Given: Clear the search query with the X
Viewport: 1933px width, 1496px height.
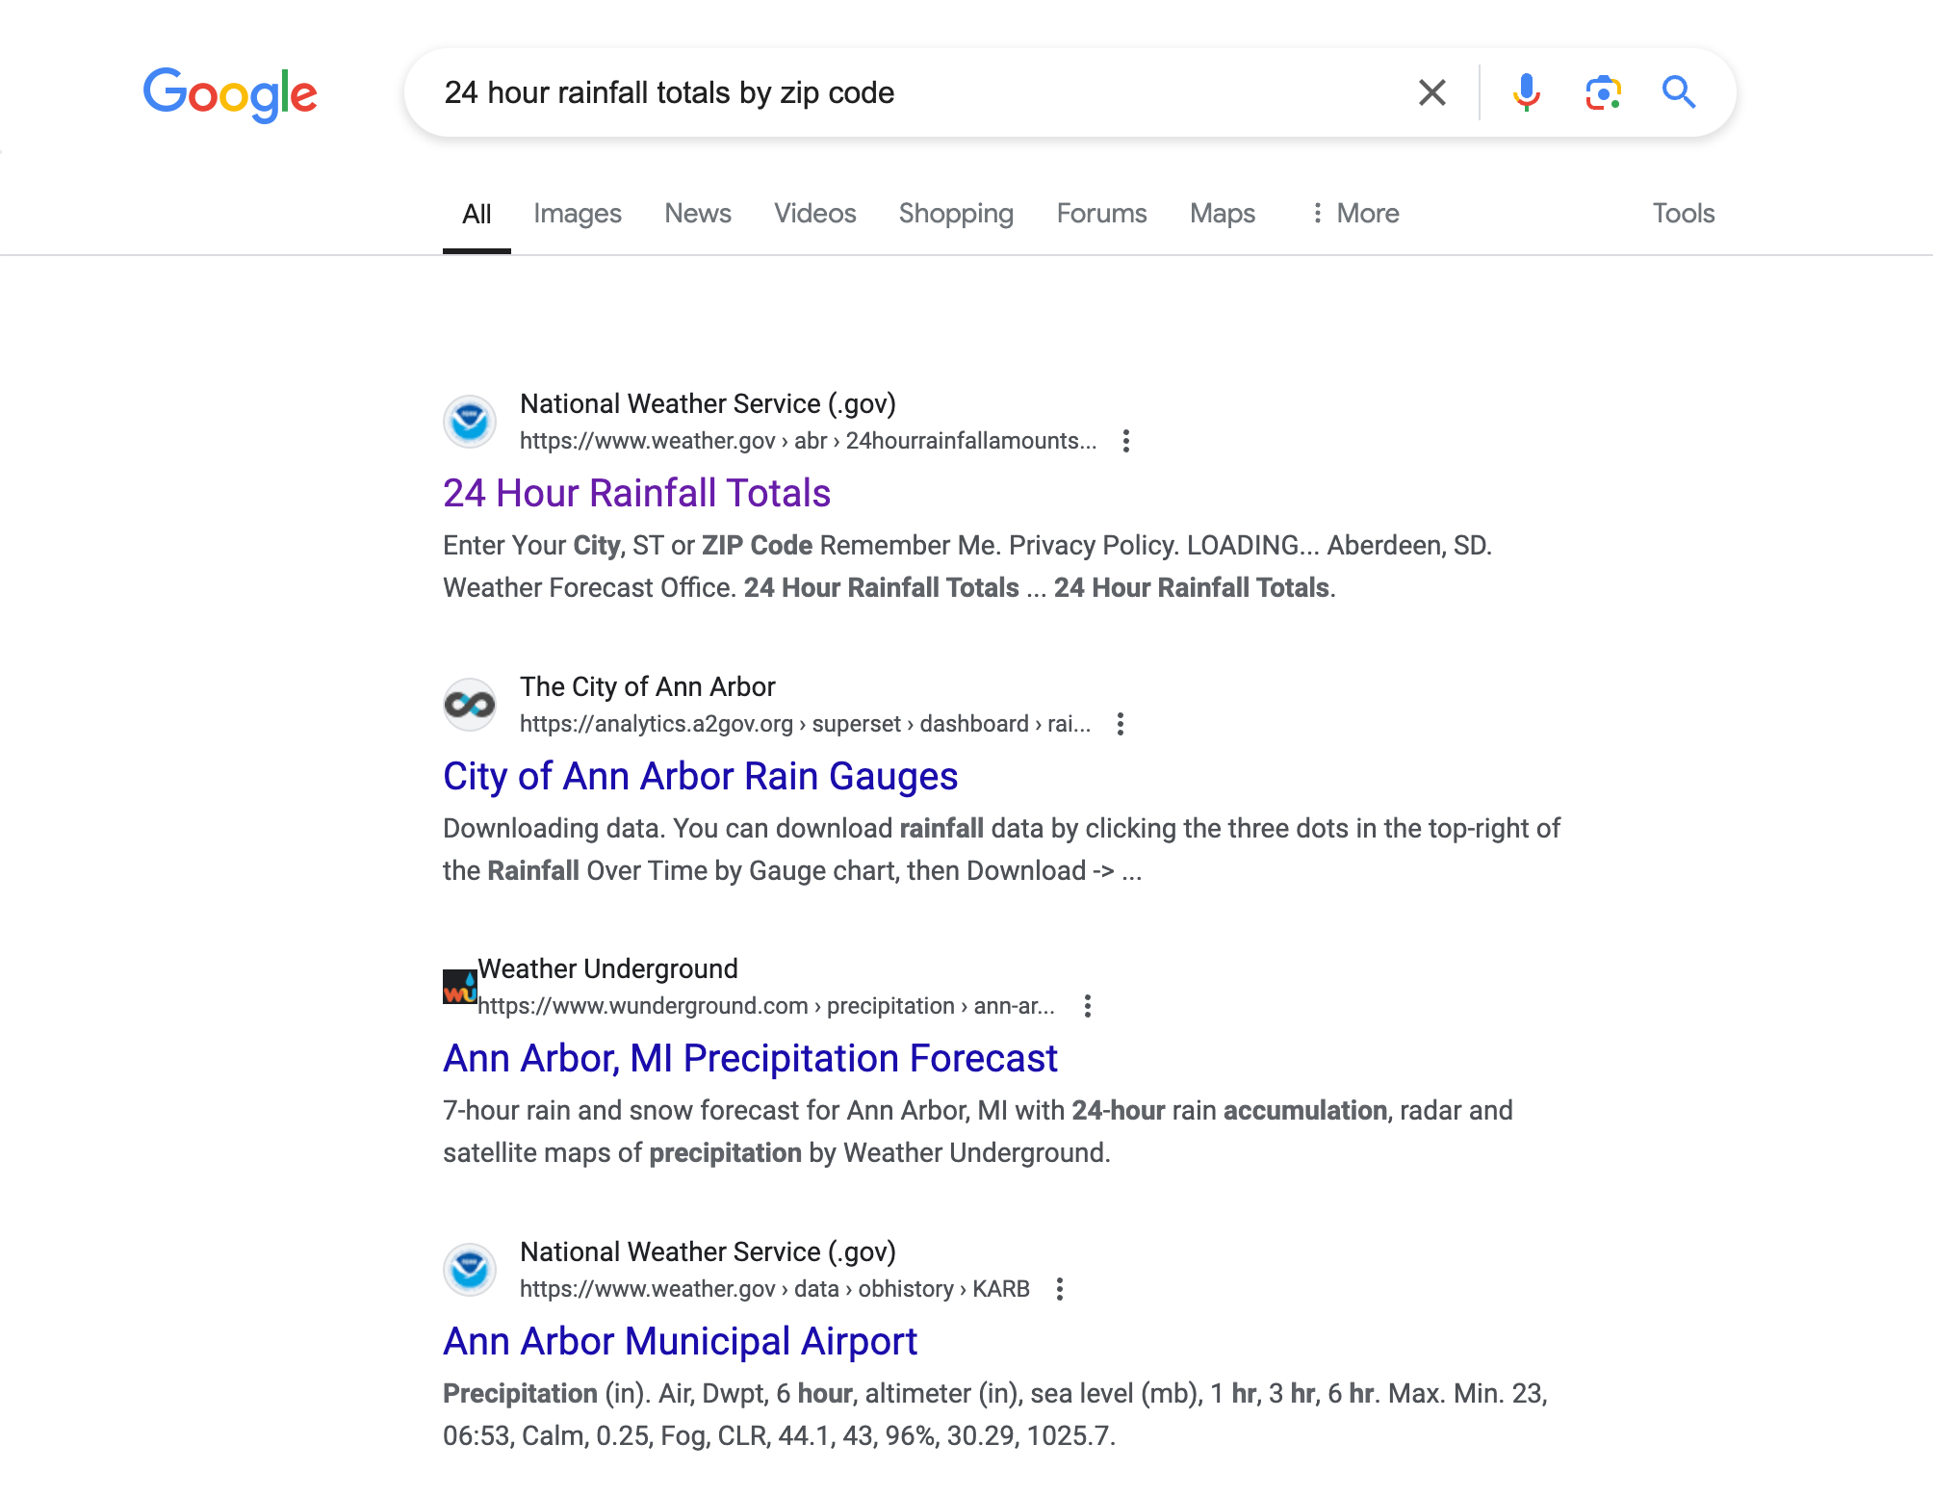Looking at the screenshot, I should click(1432, 92).
